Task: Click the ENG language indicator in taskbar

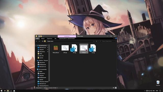Action: (154, 91)
